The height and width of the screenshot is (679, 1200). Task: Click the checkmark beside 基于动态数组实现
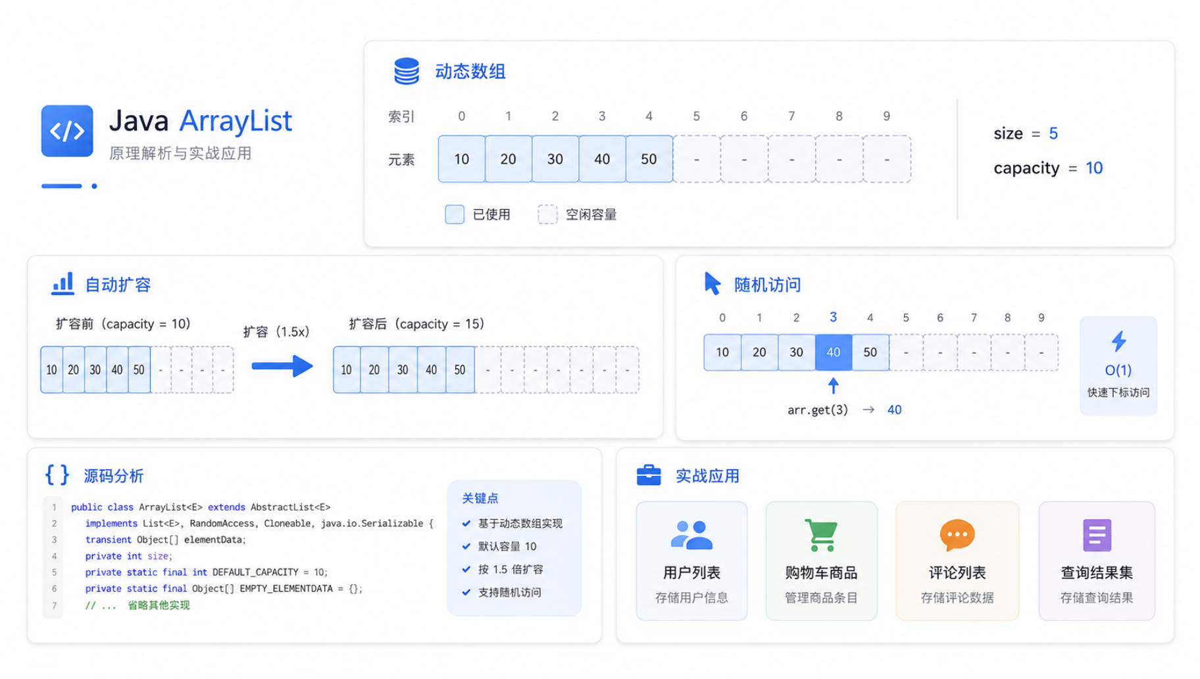coord(466,523)
